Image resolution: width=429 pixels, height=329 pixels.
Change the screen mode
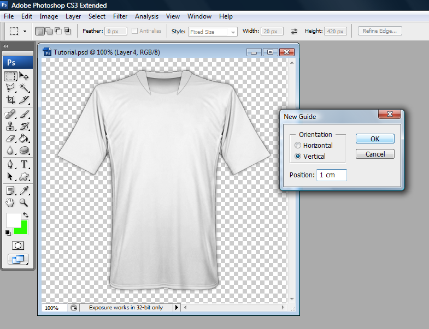18,259
